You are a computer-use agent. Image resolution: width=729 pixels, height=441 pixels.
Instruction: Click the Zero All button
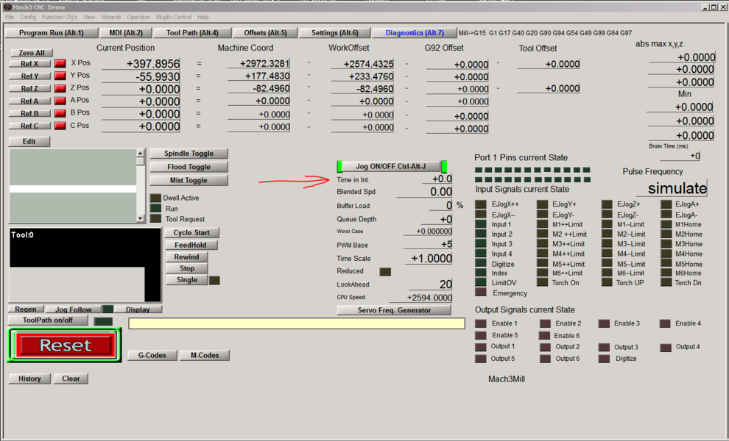click(x=32, y=53)
